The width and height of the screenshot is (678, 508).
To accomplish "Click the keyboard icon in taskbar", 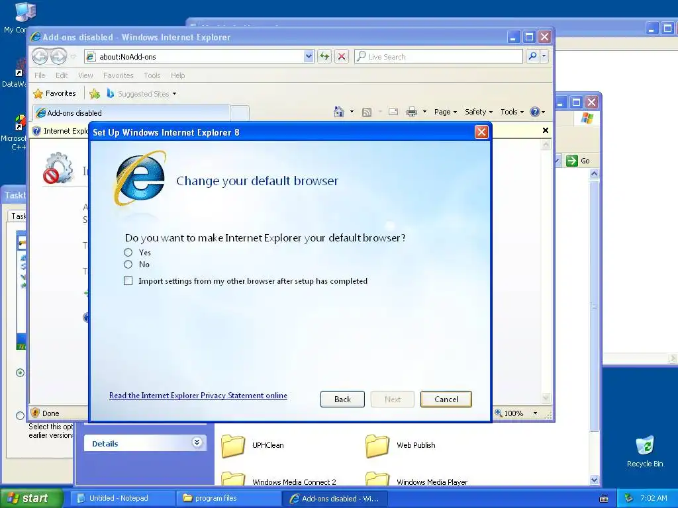I will (x=604, y=499).
